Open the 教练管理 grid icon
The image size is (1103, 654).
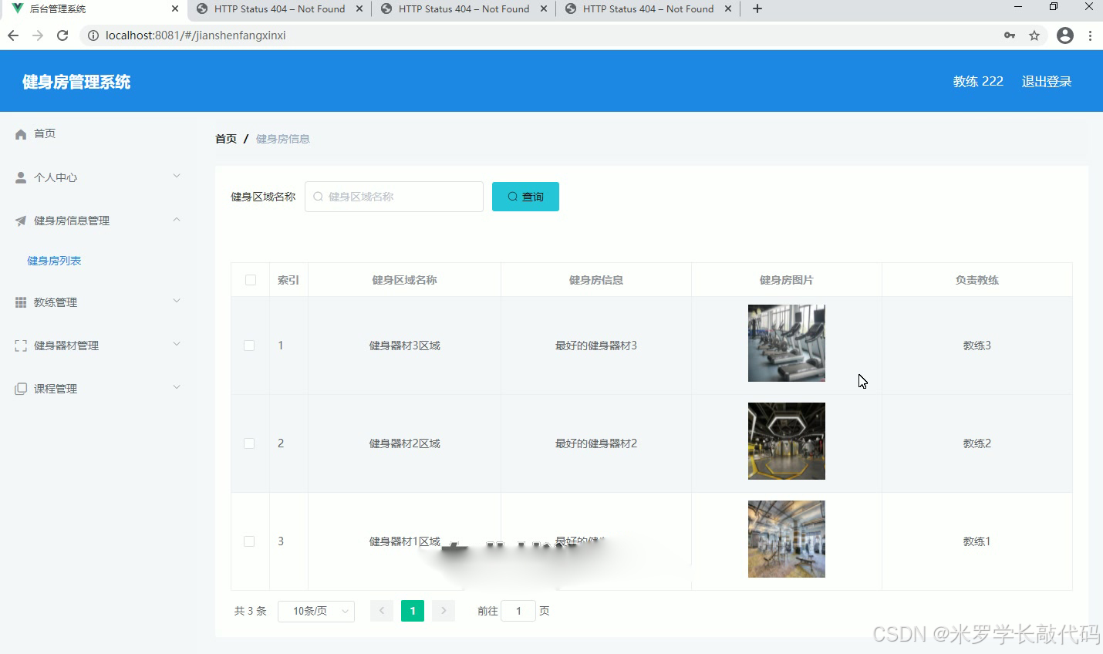20,302
